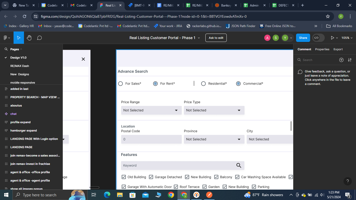Click the green S user avatar
This screenshot has height=200, width=356.
tap(276, 38)
